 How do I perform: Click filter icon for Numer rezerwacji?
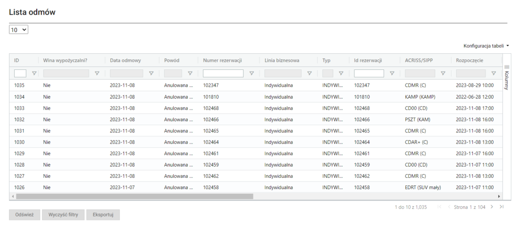[251, 73]
